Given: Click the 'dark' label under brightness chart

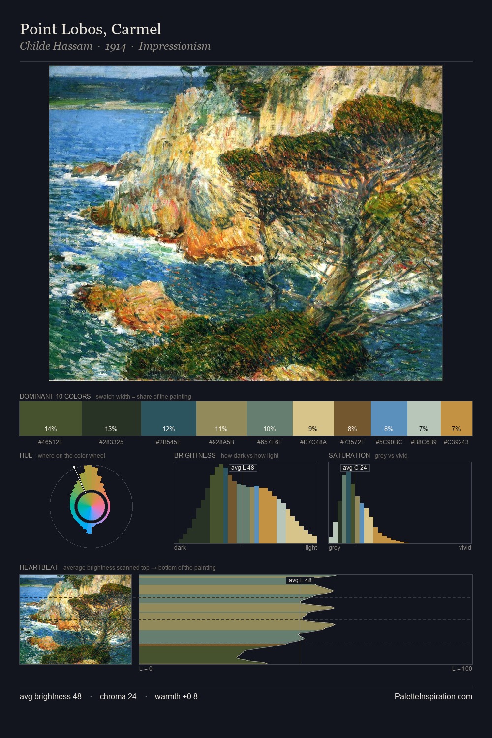Looking at the screenshot, I should pos(180,548).
